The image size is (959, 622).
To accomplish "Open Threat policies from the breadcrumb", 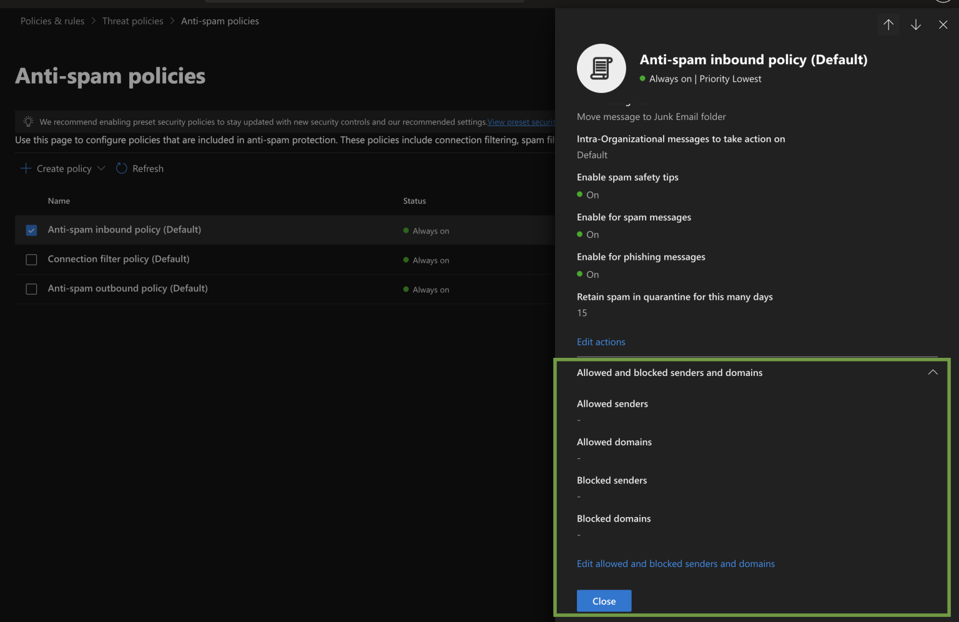I will (132, 21).
